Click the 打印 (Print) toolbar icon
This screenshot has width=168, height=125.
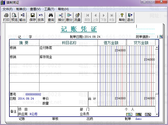point(7,17)
